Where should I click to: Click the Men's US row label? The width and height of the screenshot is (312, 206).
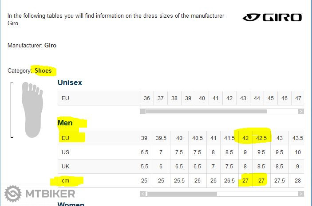(x=66, y=152)
